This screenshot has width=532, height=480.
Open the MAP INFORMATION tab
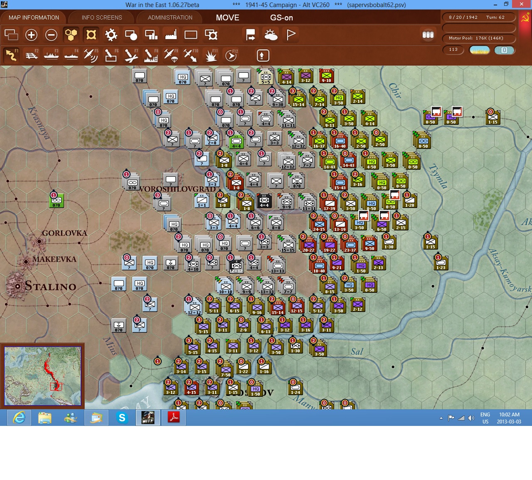coord(34,17)
